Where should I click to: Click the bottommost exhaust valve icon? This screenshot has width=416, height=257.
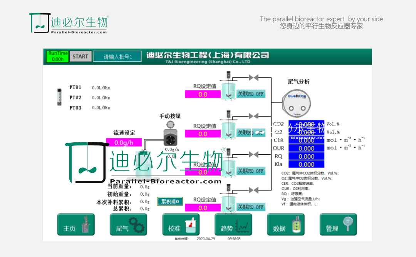pos(253,190)
